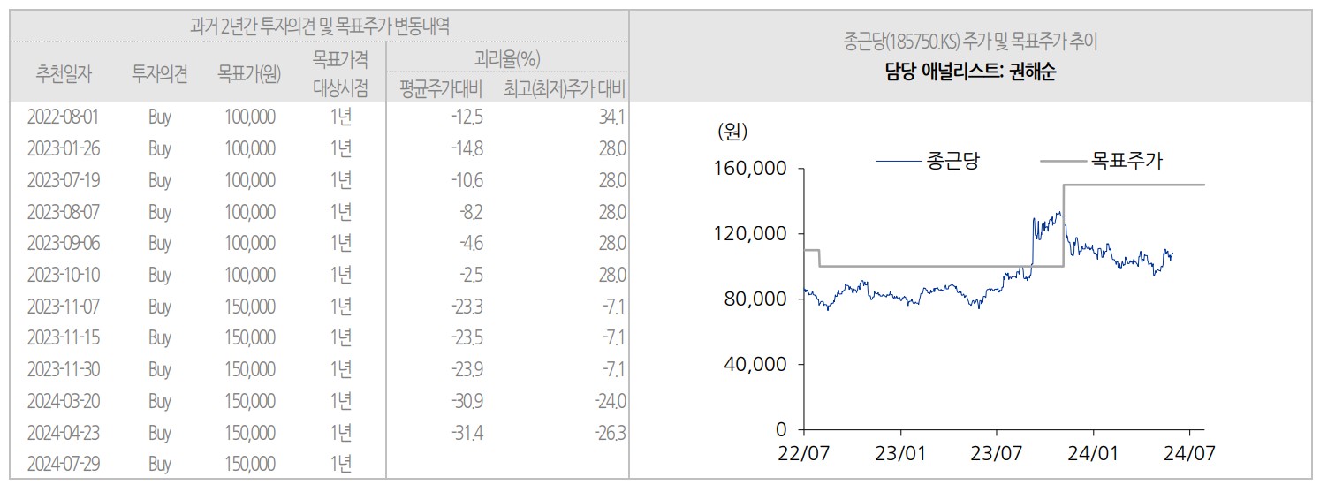
Task: Click 100,000 target price in 2023-10-10 row
Action: (x=249, y=275)
